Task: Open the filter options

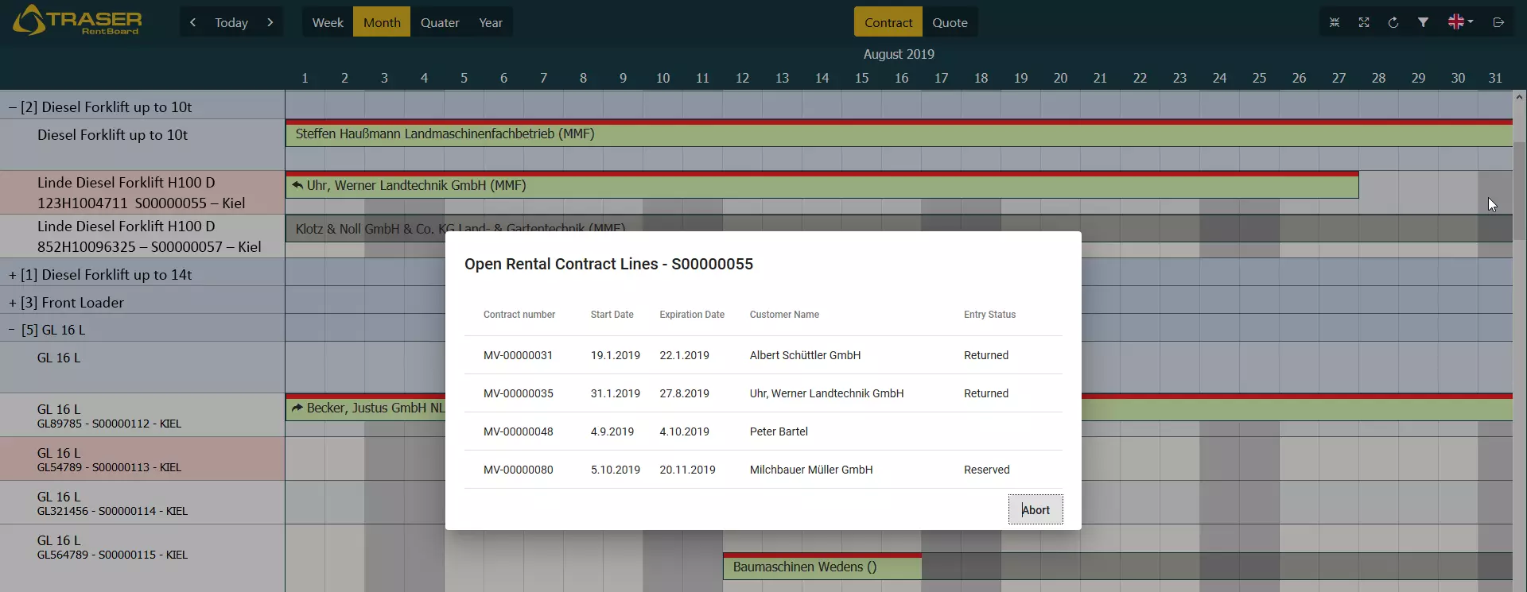Action: (x=1423, y=22)
